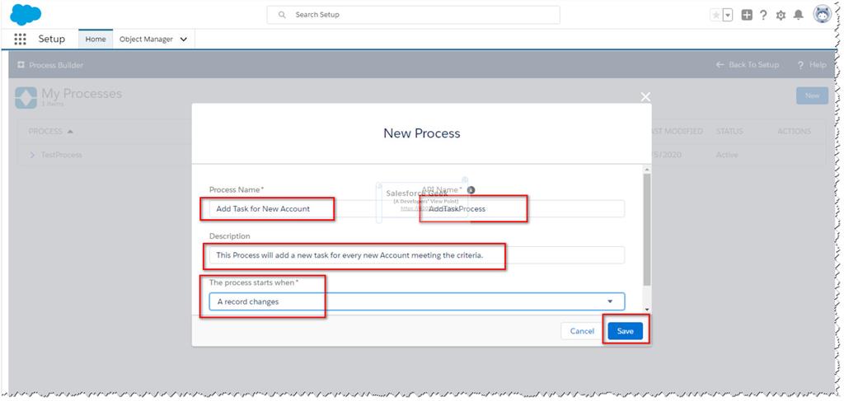Click the dialog scrollbar down arrow
The width and height of the screenshot is (844, 401).
(646, 310)
